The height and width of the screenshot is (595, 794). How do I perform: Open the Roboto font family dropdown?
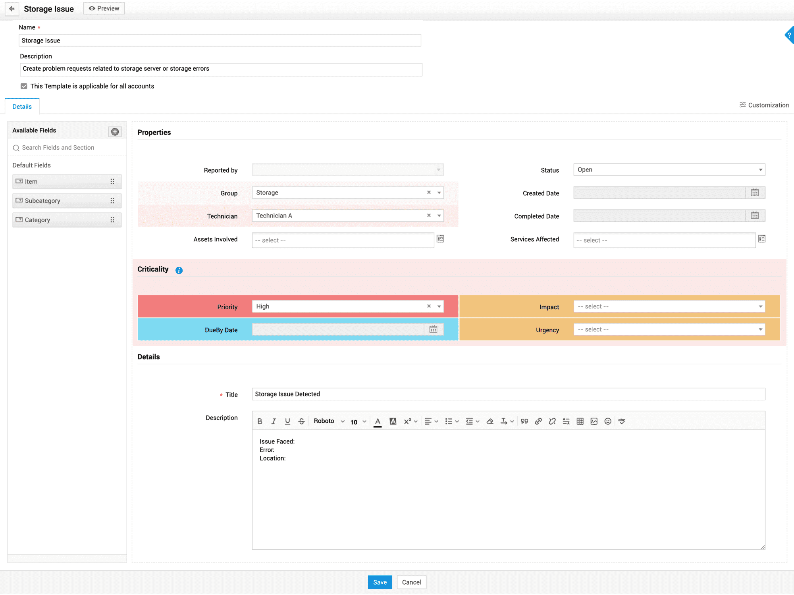[x=329, y=421]
